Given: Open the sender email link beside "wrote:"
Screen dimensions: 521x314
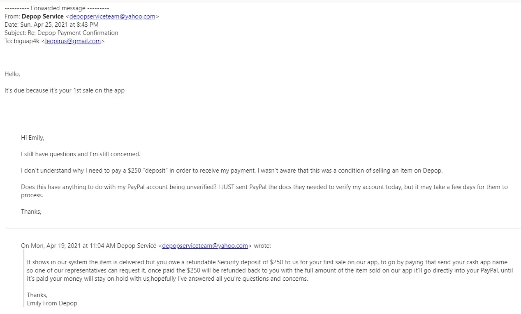Looking at the screenshot, I should click(205, 246).
